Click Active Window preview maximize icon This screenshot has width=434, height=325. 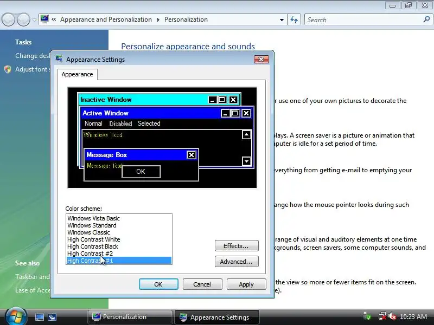coord(235,113)
